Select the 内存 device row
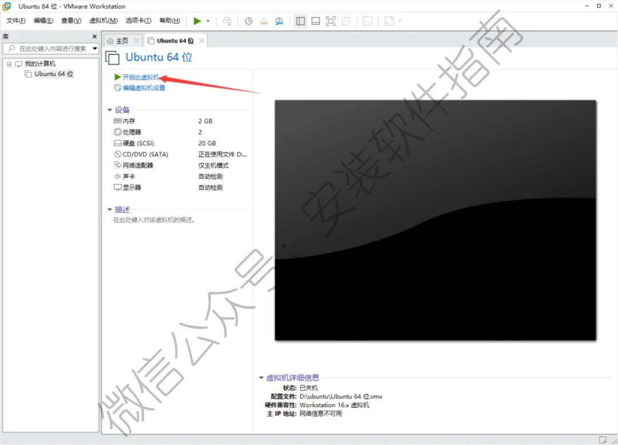Image resolution: width=618 pixels, height=445 pixels. coord(180,121)
